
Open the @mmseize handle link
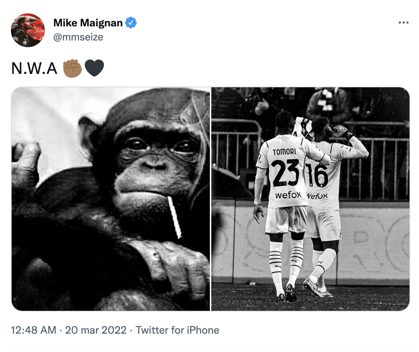(x=78, y=37)
